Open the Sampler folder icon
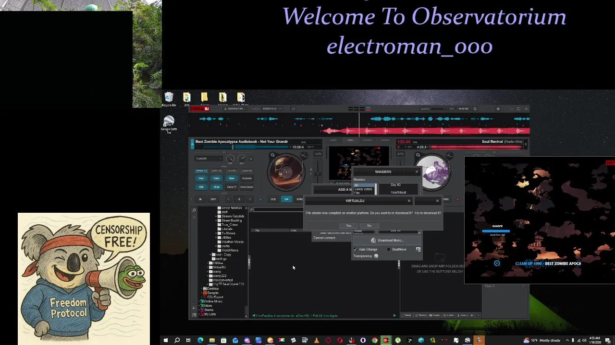 coord(205,293)
